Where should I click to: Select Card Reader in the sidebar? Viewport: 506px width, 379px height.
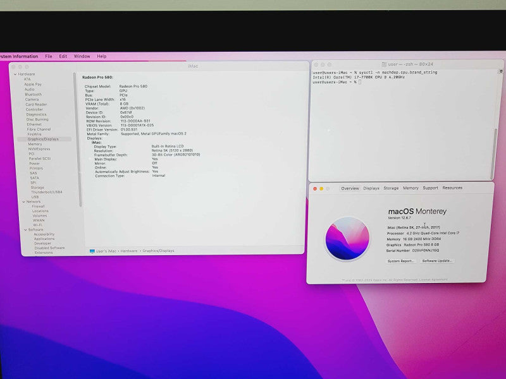tap(36, 104)
